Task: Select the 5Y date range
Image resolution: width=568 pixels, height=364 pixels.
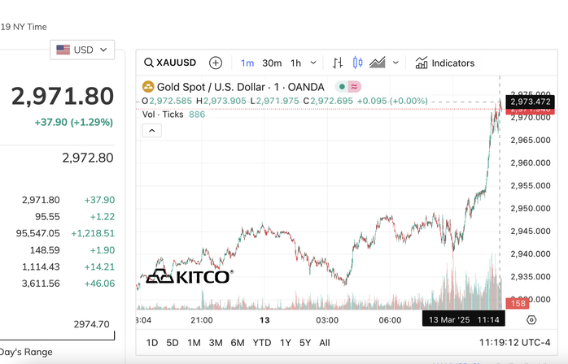Action: point(305,343)
